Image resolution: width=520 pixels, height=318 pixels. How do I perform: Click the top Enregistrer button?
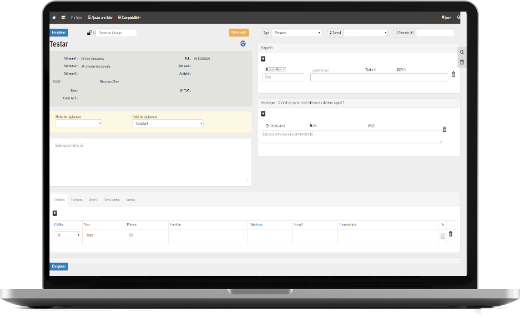59,33
